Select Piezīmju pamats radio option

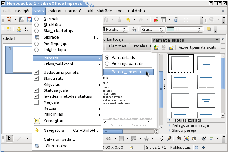(x=107, y=64)
